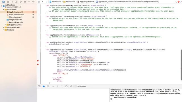Select the notifications process in debug bar
The image size is (182, 102).
coord(80,86)
